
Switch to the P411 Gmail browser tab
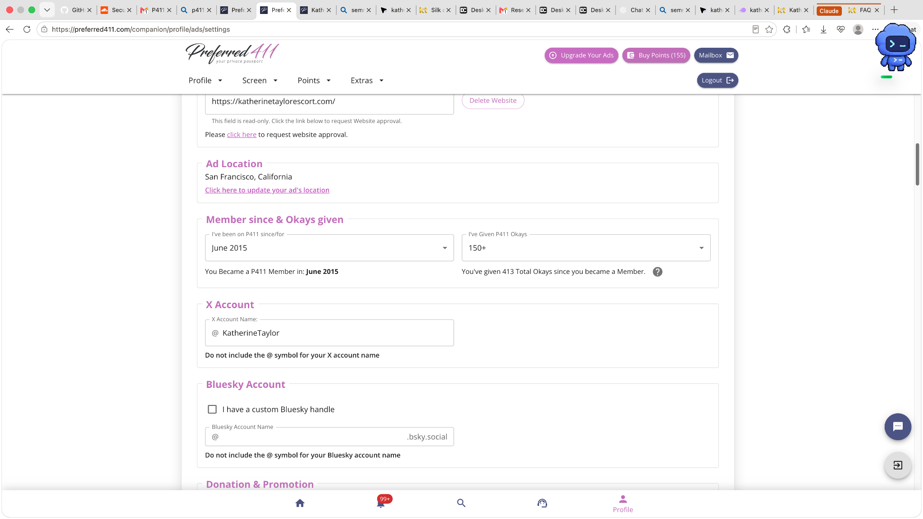click(156, 10)
